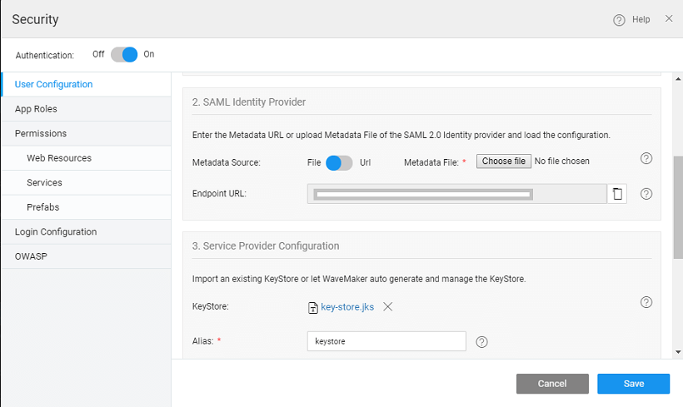Click help icon next to Metadata File
The height and width of the screenshot is (407, 683).
(x=646, y=159)
